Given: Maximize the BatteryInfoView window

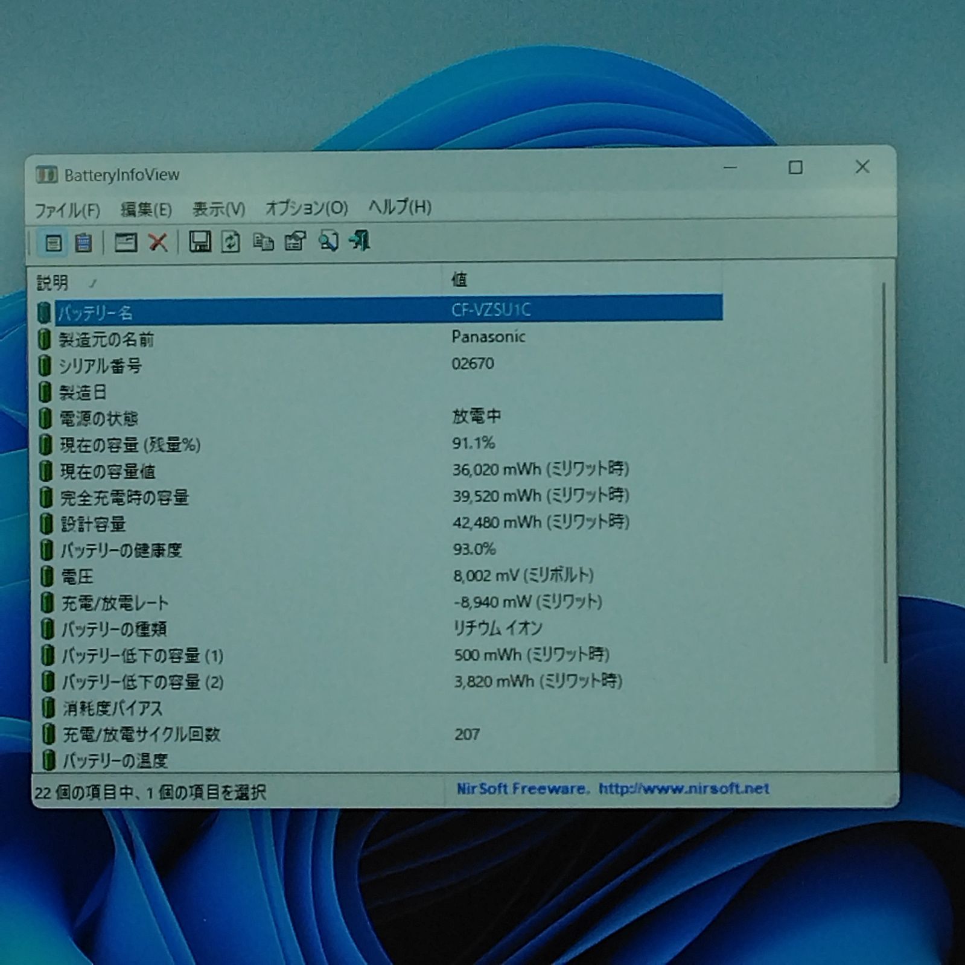Looking at the screenshot, I should [795, 167].
